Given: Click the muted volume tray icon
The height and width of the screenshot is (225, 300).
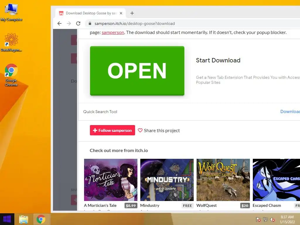Looking at the screenshot, I should (x=272, y=219).
